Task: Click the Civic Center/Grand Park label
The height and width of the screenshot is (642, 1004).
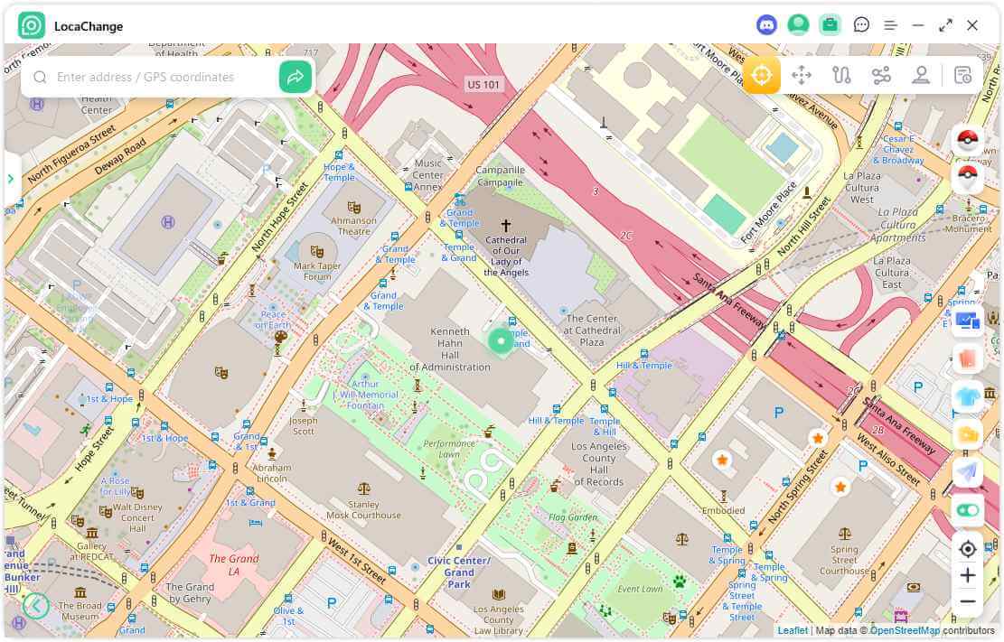Action: click(x=459, y=572)
